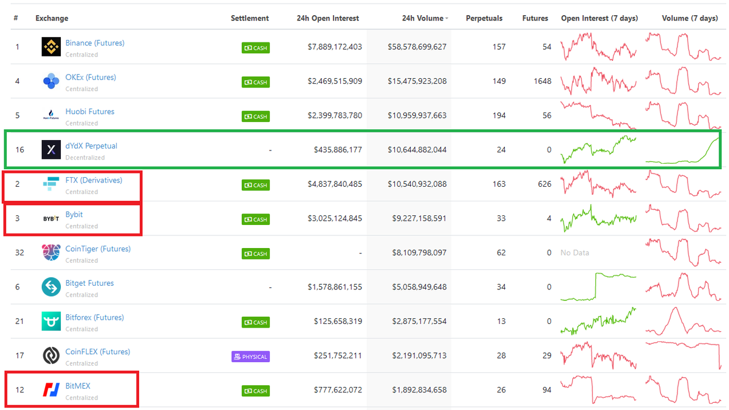This screenshot has width=729, height=410.
Task: Click the Huobi Futures logo icon
Action: pos(51,115)
